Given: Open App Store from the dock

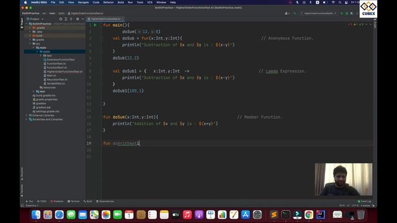Looking at the screenshot, I should 246,215.
